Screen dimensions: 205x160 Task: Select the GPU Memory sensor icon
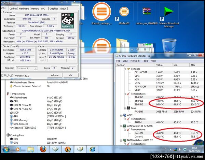(x=11, y=120)
